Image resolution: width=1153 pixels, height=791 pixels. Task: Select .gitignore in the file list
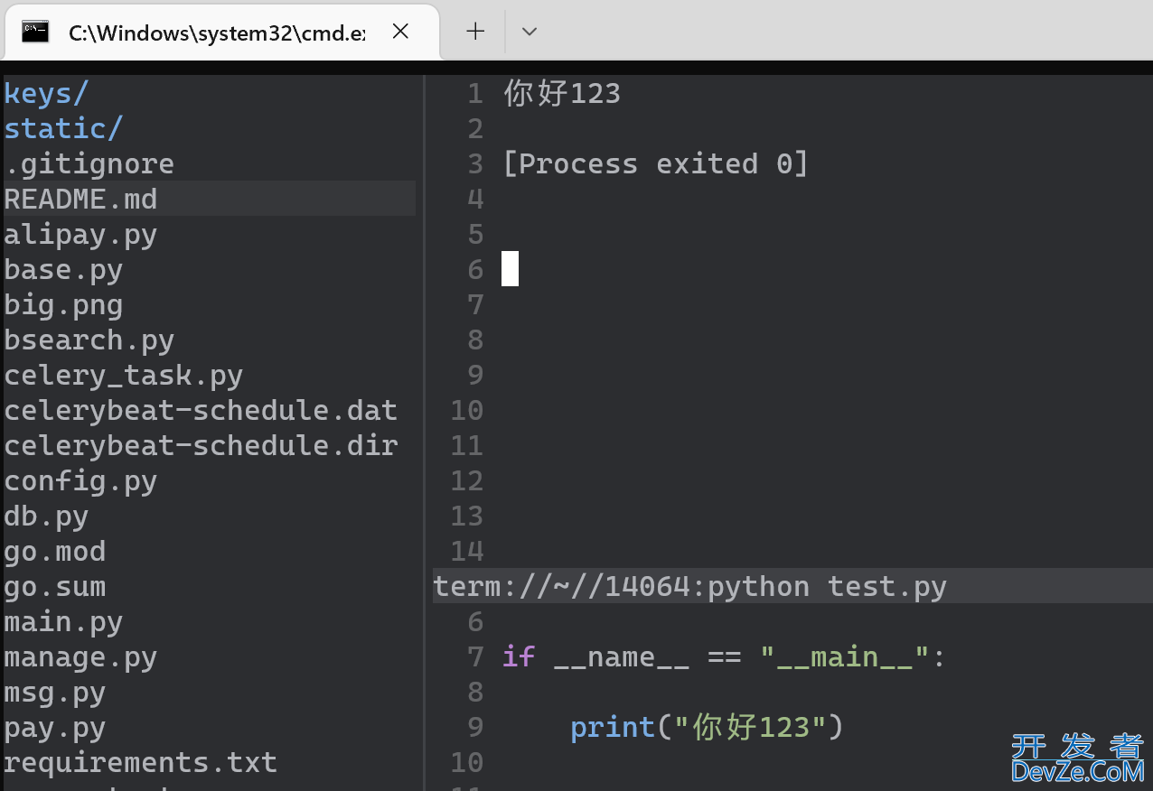pyautogui.click(x=89, y=163)
